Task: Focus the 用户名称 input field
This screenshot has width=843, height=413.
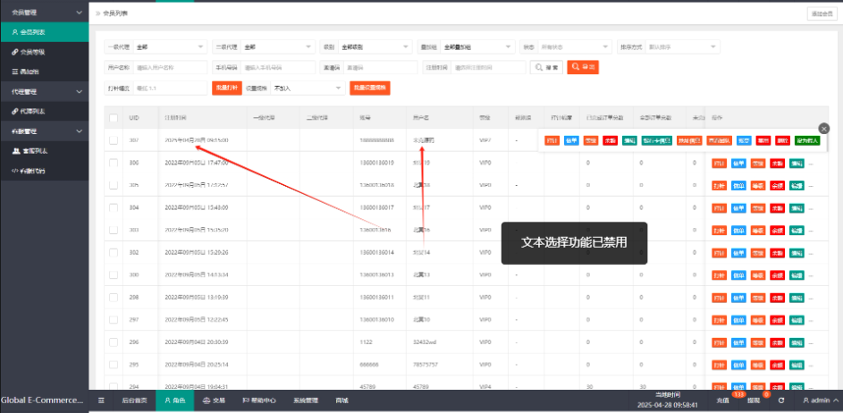Action: [170, 67]
